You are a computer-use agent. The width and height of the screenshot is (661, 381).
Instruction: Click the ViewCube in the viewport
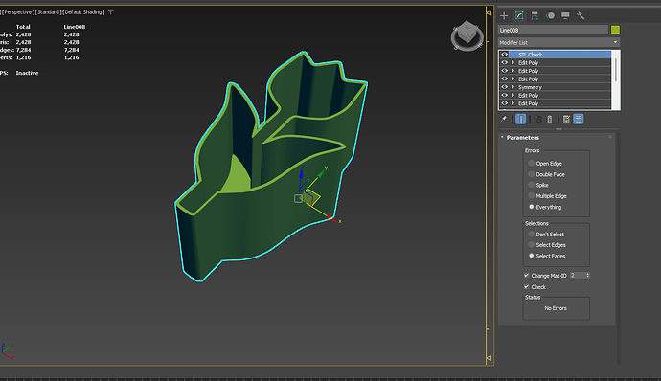pos(467,35)
